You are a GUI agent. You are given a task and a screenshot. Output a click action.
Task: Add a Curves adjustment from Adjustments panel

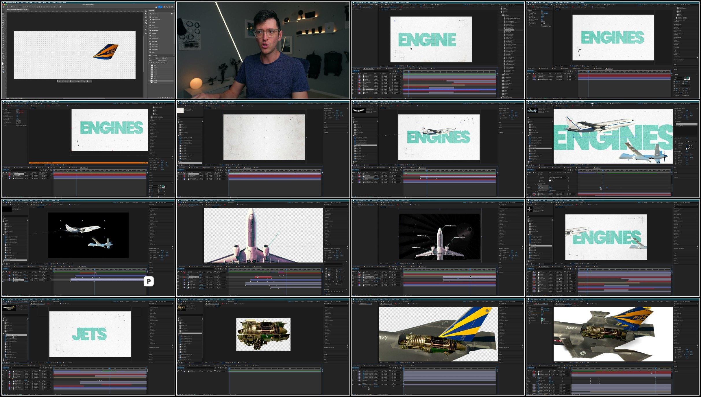click(x=153, y=23)
